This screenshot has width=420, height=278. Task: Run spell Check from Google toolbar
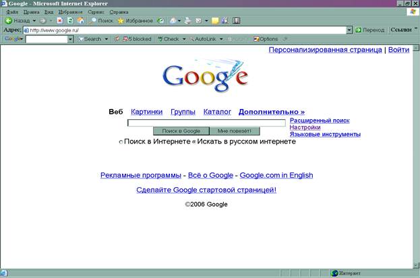click(169, 39)
